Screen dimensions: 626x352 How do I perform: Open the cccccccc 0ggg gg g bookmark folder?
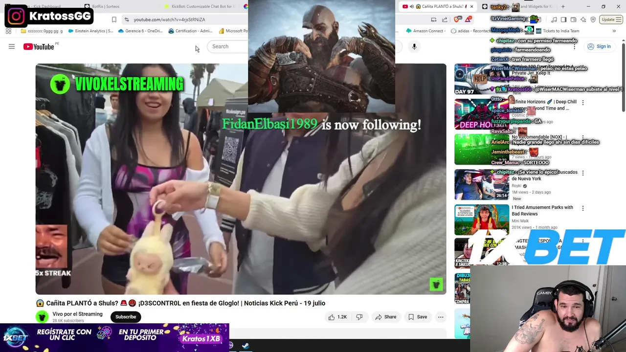coord(42,31)
